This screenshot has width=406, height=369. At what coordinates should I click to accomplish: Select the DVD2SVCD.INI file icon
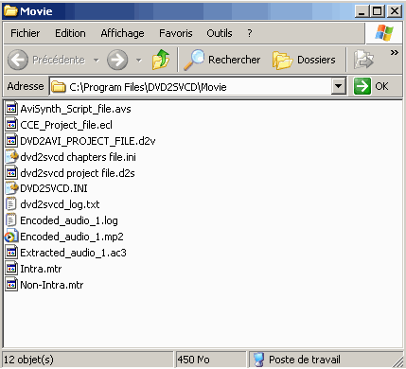[11, 188]
